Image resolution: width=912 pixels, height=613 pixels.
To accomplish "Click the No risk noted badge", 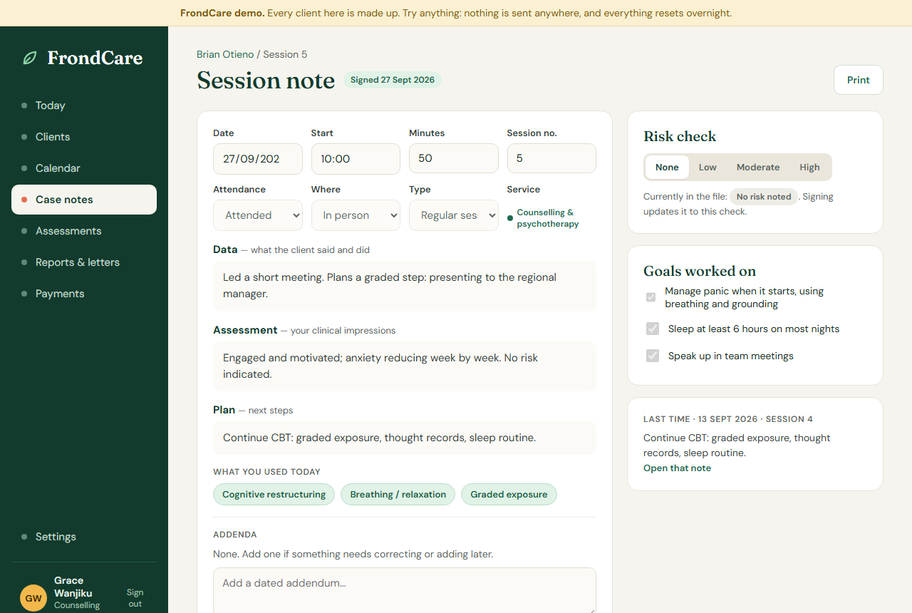I will [764, 197].
